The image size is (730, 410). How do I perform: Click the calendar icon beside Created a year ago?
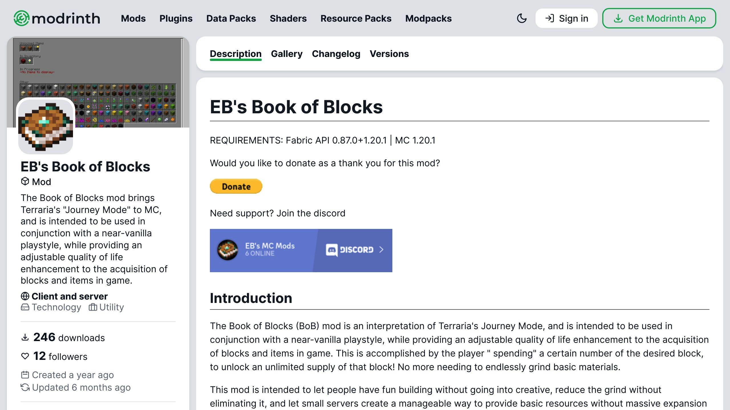click(x=25, y=375)
